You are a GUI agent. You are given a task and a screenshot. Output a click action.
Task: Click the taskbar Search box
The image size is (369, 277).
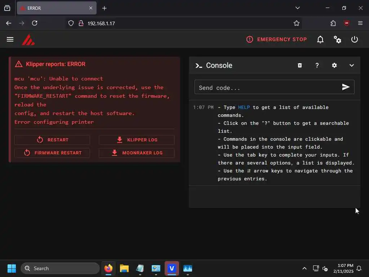pyautogui.click(x=60, y=268)
